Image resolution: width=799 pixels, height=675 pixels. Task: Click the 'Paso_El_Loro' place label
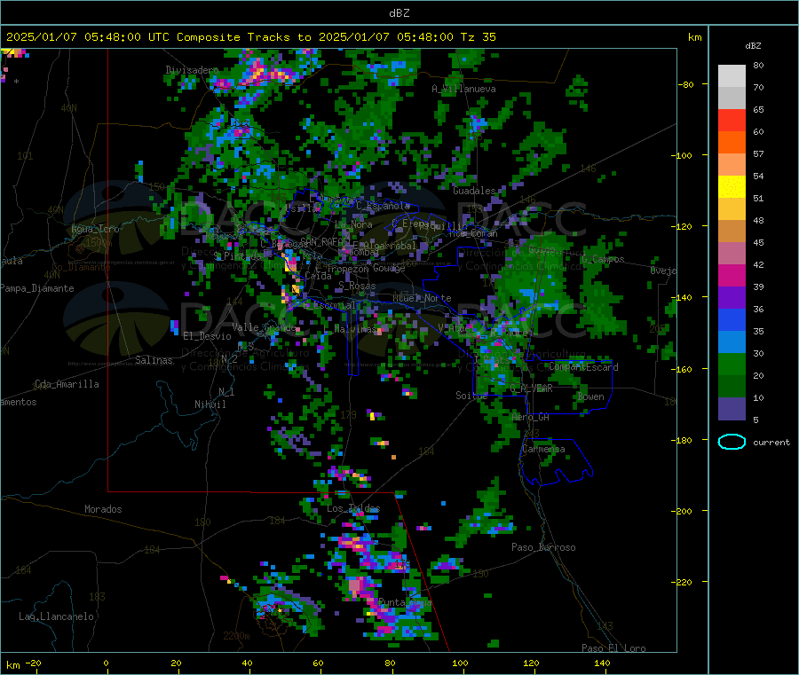tap(613, 648)
